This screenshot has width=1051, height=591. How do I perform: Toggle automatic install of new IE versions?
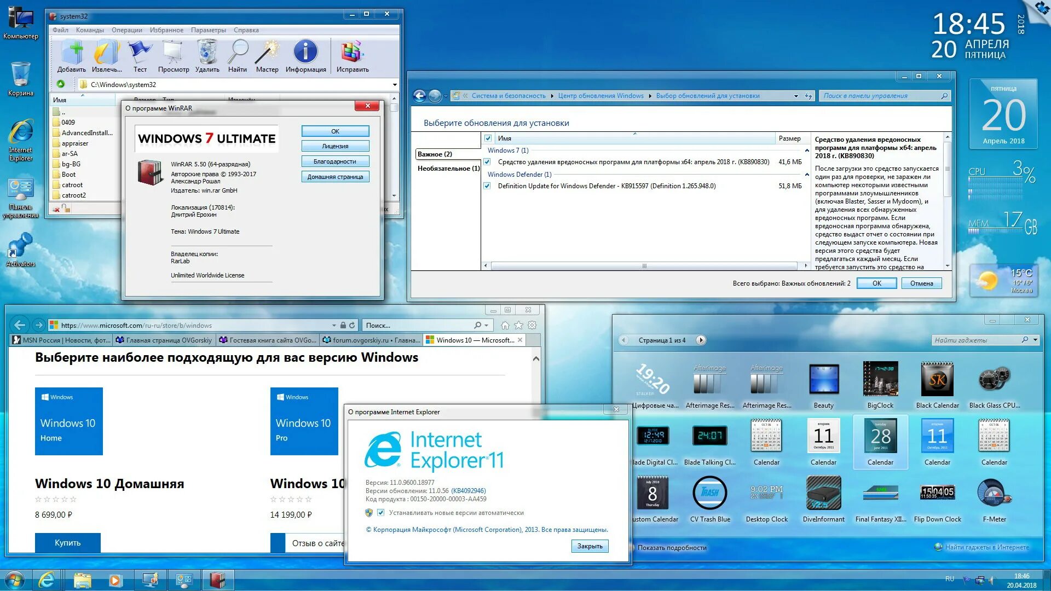tap(381, 513)
